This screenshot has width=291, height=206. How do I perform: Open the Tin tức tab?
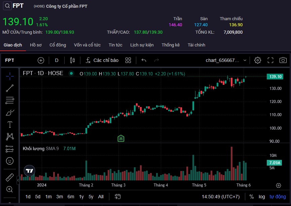pyautogui.click(x=115, y=45)
